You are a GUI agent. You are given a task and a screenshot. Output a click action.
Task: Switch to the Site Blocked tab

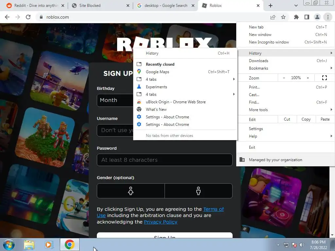(x=100, y=6)
